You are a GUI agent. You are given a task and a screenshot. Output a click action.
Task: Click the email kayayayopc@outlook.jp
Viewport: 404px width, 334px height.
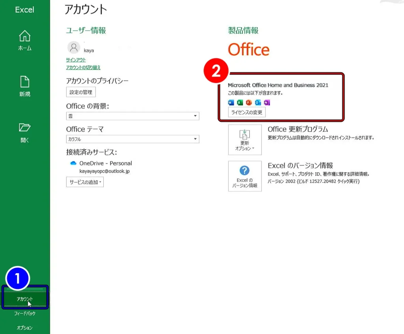(105, 171)
